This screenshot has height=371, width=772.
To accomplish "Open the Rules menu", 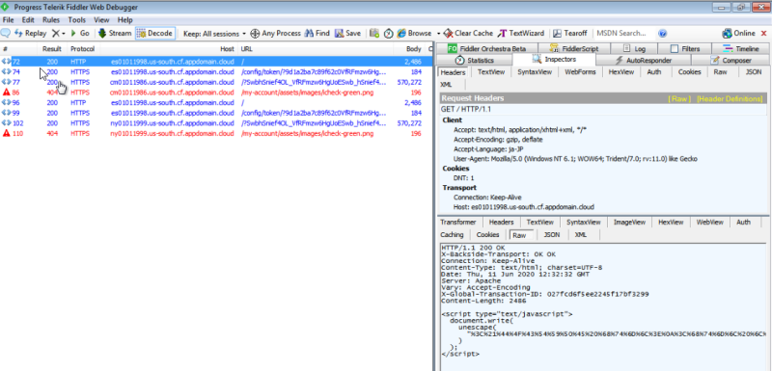I will [51, 20].
